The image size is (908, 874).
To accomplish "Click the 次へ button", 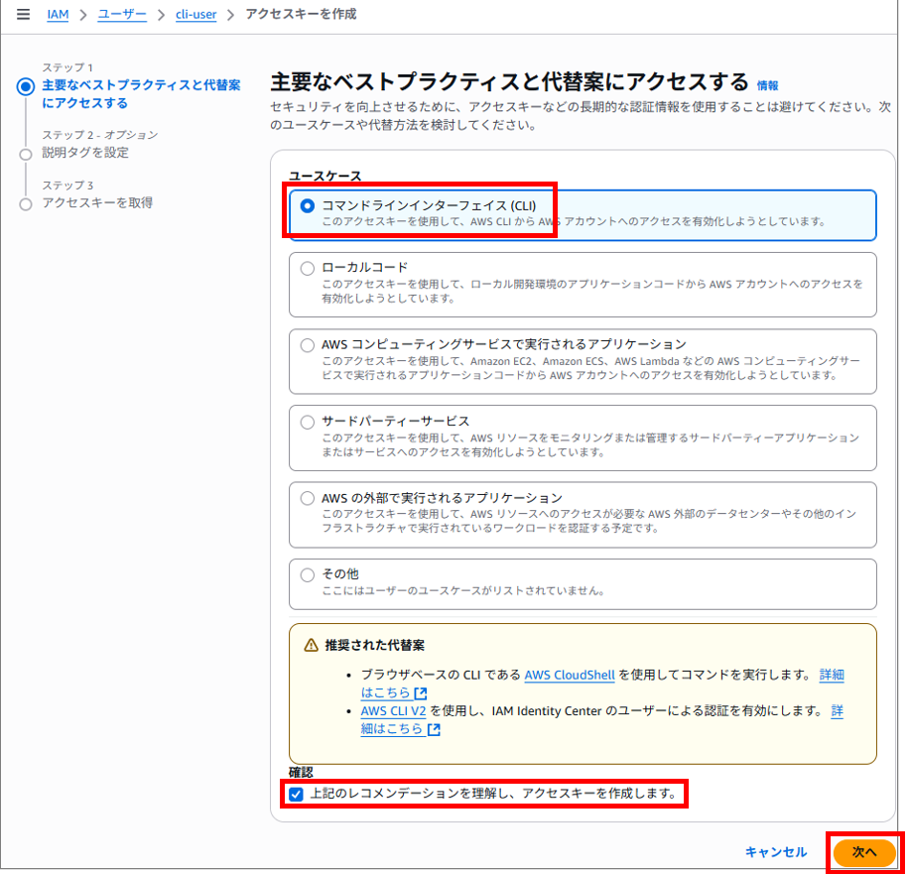I will click(x=864, y=852).
